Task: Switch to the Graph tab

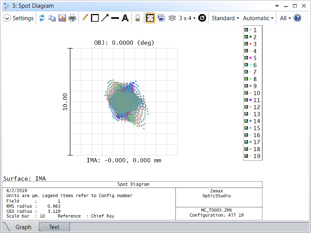Action: tap(23, 227)
